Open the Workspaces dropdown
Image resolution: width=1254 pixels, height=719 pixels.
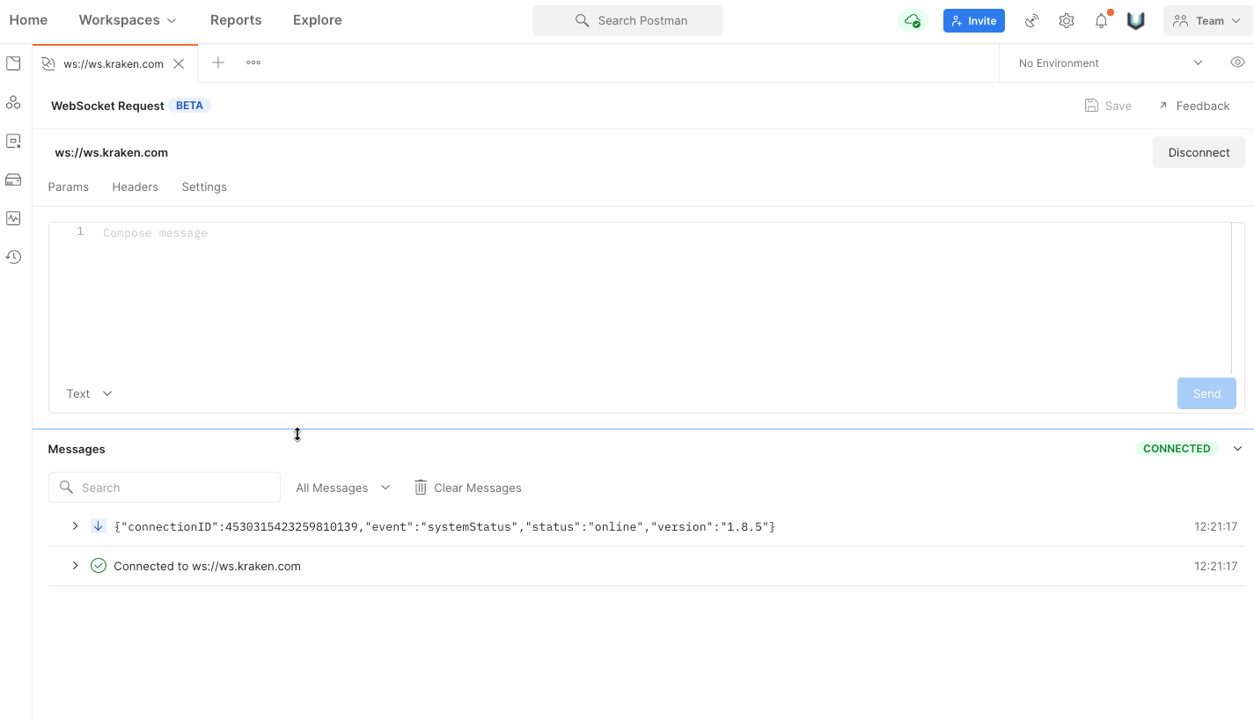coord(128,19)
